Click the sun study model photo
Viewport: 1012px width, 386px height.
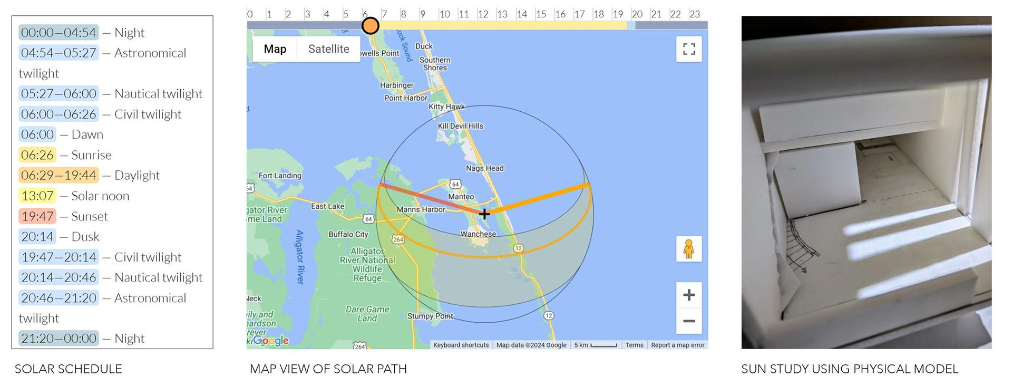(x=867, y=182)
